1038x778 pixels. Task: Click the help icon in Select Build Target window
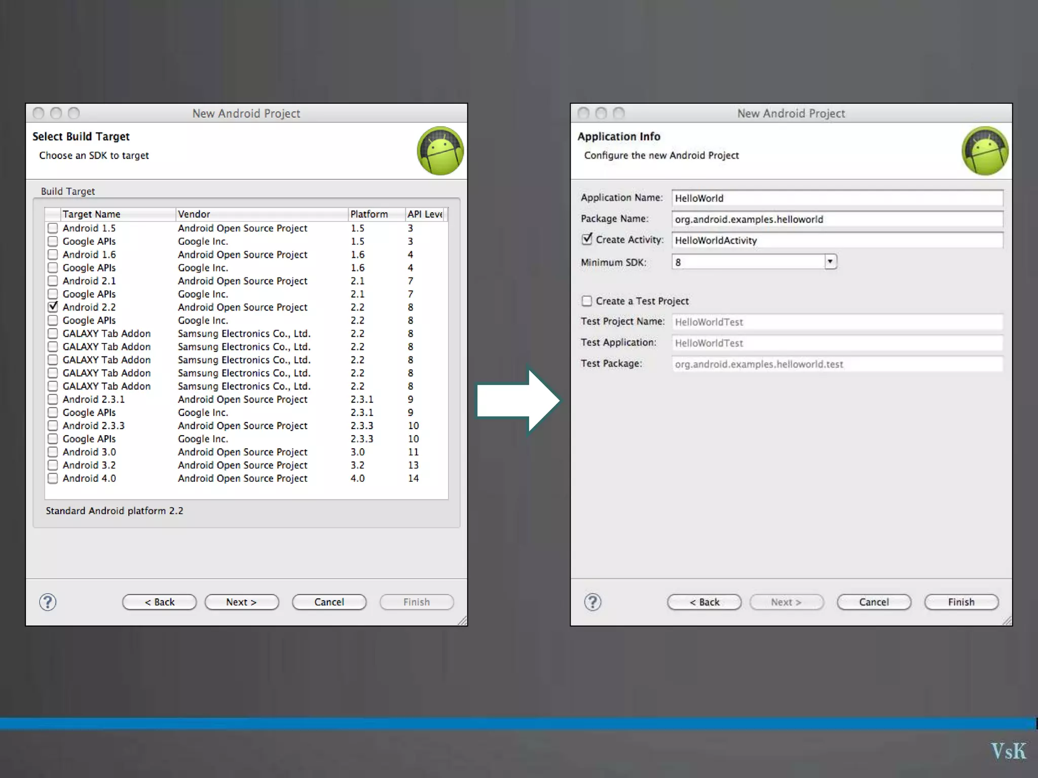click(x=48, y=602)
